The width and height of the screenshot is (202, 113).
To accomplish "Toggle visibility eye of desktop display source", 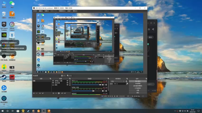I will point(67,85).
